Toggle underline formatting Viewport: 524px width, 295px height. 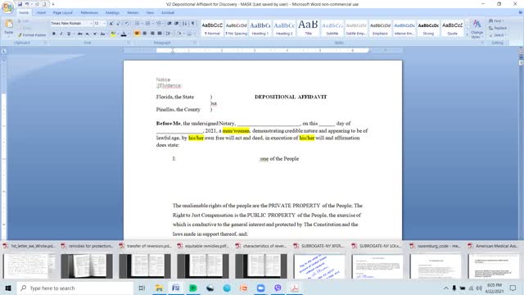click(69, 34)
